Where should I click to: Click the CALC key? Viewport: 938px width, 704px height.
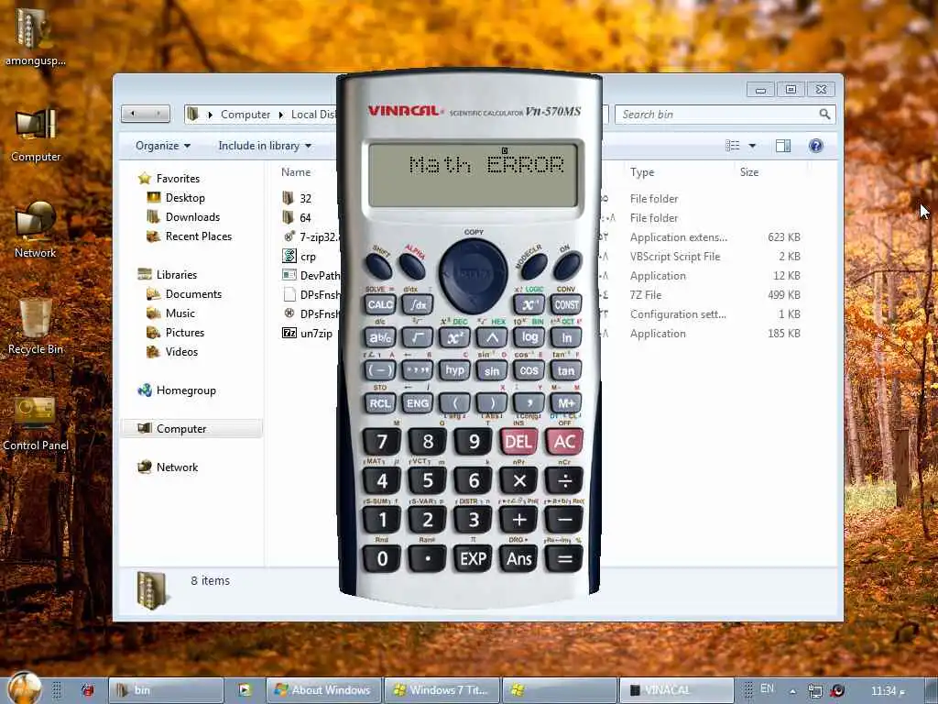pyautogui.click(x=380, y=304)
